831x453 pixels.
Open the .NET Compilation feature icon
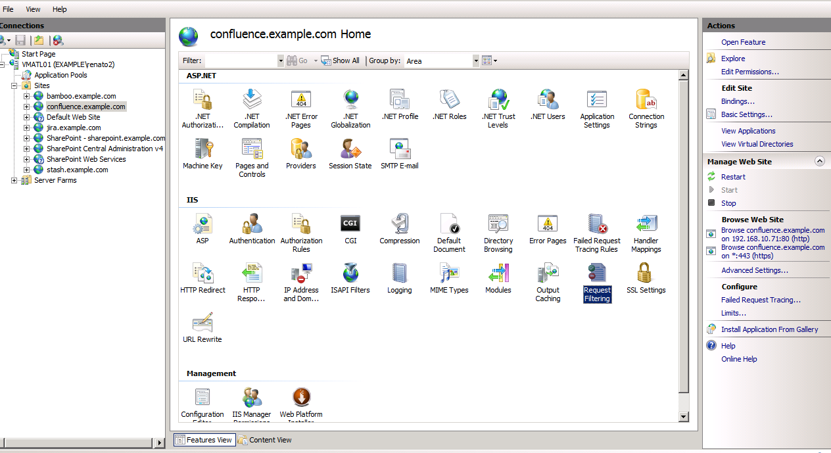click(252, 108)
